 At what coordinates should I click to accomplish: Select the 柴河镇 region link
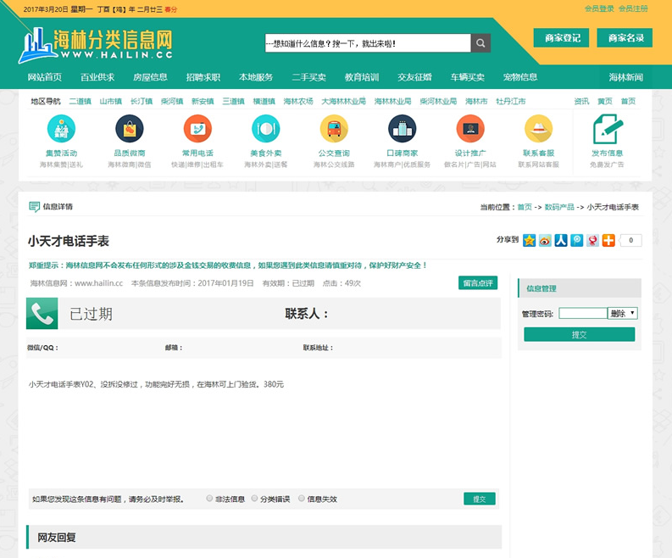pos(172,101)
